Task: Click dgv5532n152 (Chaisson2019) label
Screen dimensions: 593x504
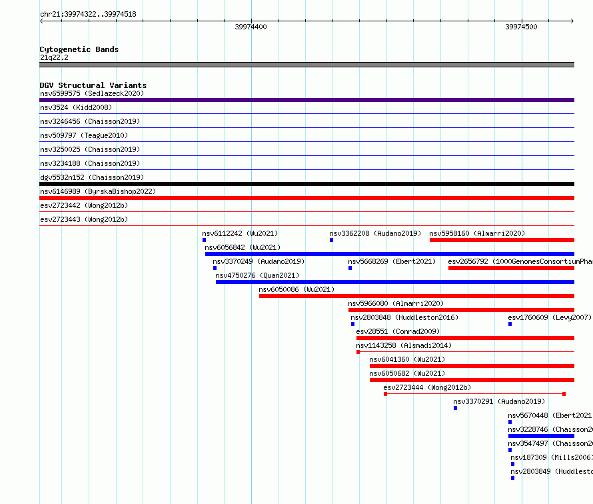Action: (x=92, y=177)
